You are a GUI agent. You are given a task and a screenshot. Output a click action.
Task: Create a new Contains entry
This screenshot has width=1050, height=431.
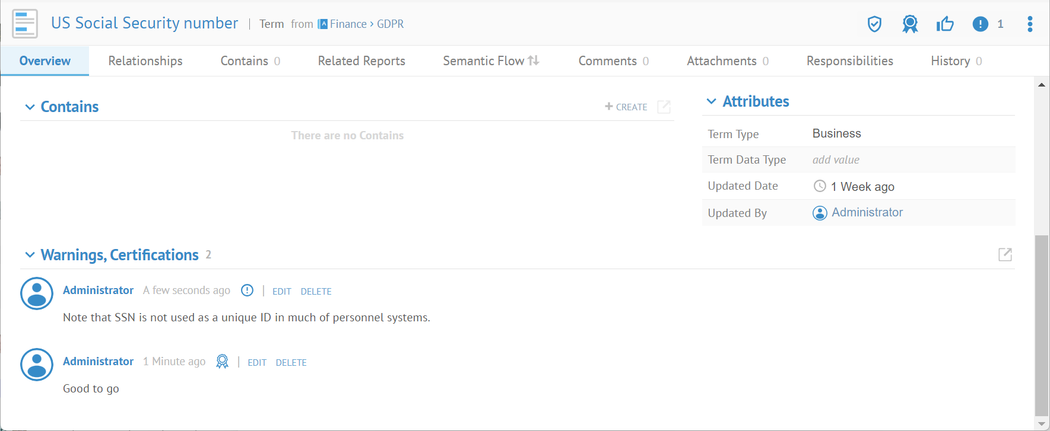coord(626,107)
